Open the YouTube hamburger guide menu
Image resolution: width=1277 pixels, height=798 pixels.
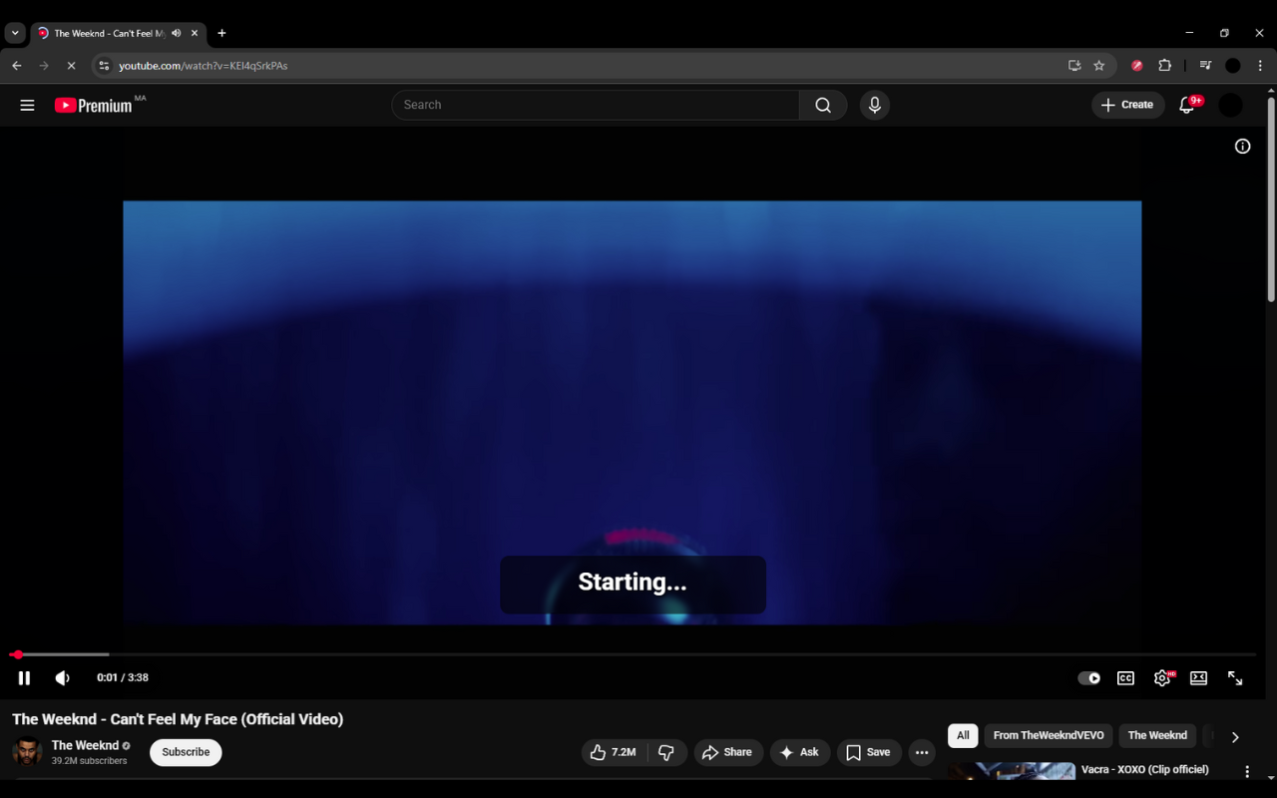[x=27, y=105]
